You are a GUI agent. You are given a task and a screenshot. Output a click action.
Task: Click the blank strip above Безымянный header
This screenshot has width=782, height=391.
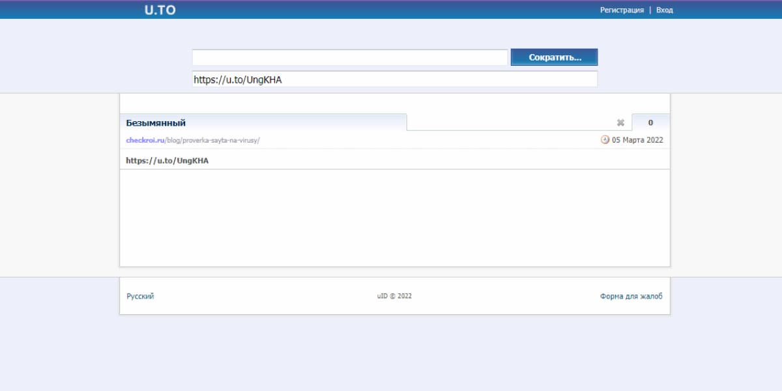(394, 103)
